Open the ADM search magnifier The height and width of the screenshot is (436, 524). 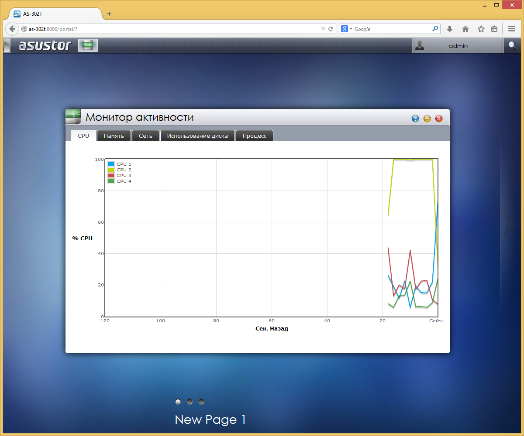pos(513,45)
